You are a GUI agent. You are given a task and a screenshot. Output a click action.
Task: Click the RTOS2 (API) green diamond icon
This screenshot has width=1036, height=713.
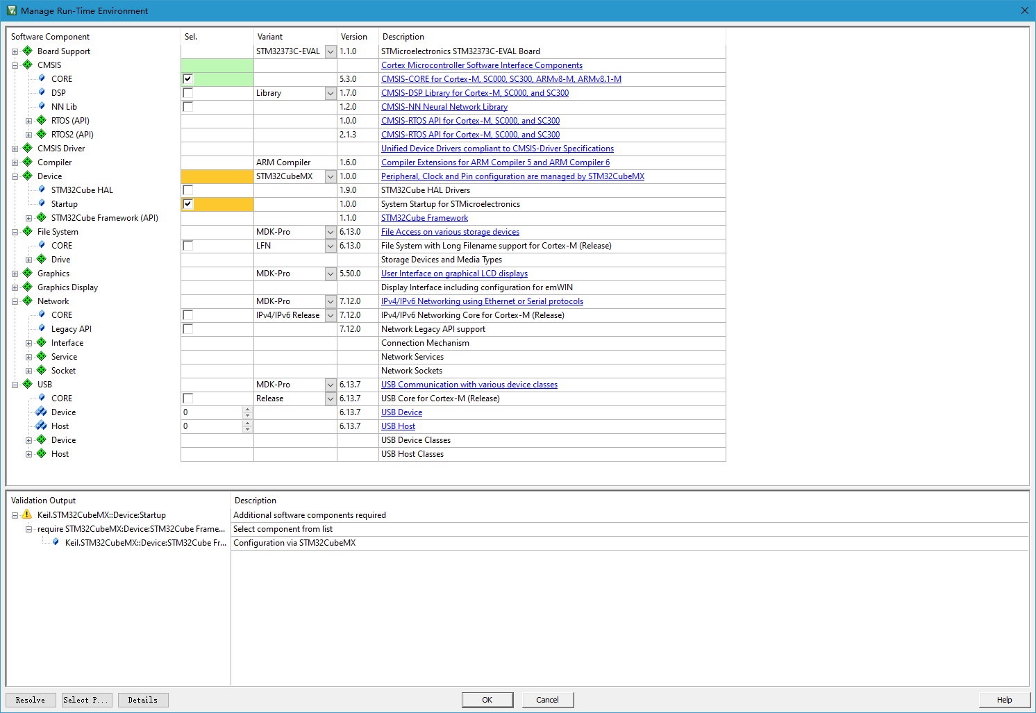tap(42, 134)
